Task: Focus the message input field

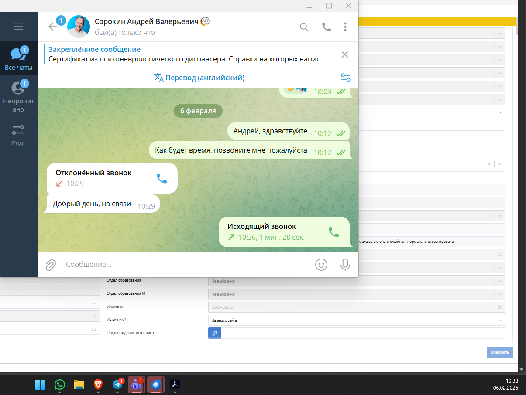Action: click(187, 265)
